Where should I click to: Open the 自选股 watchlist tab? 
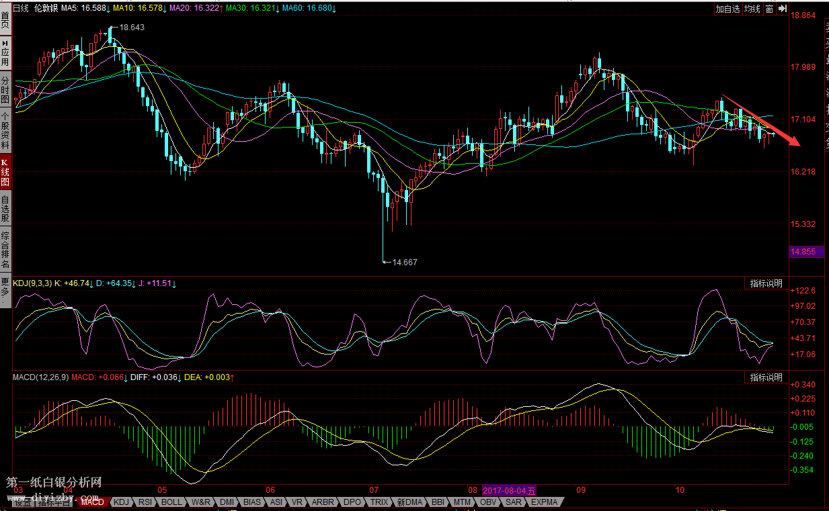5,208
